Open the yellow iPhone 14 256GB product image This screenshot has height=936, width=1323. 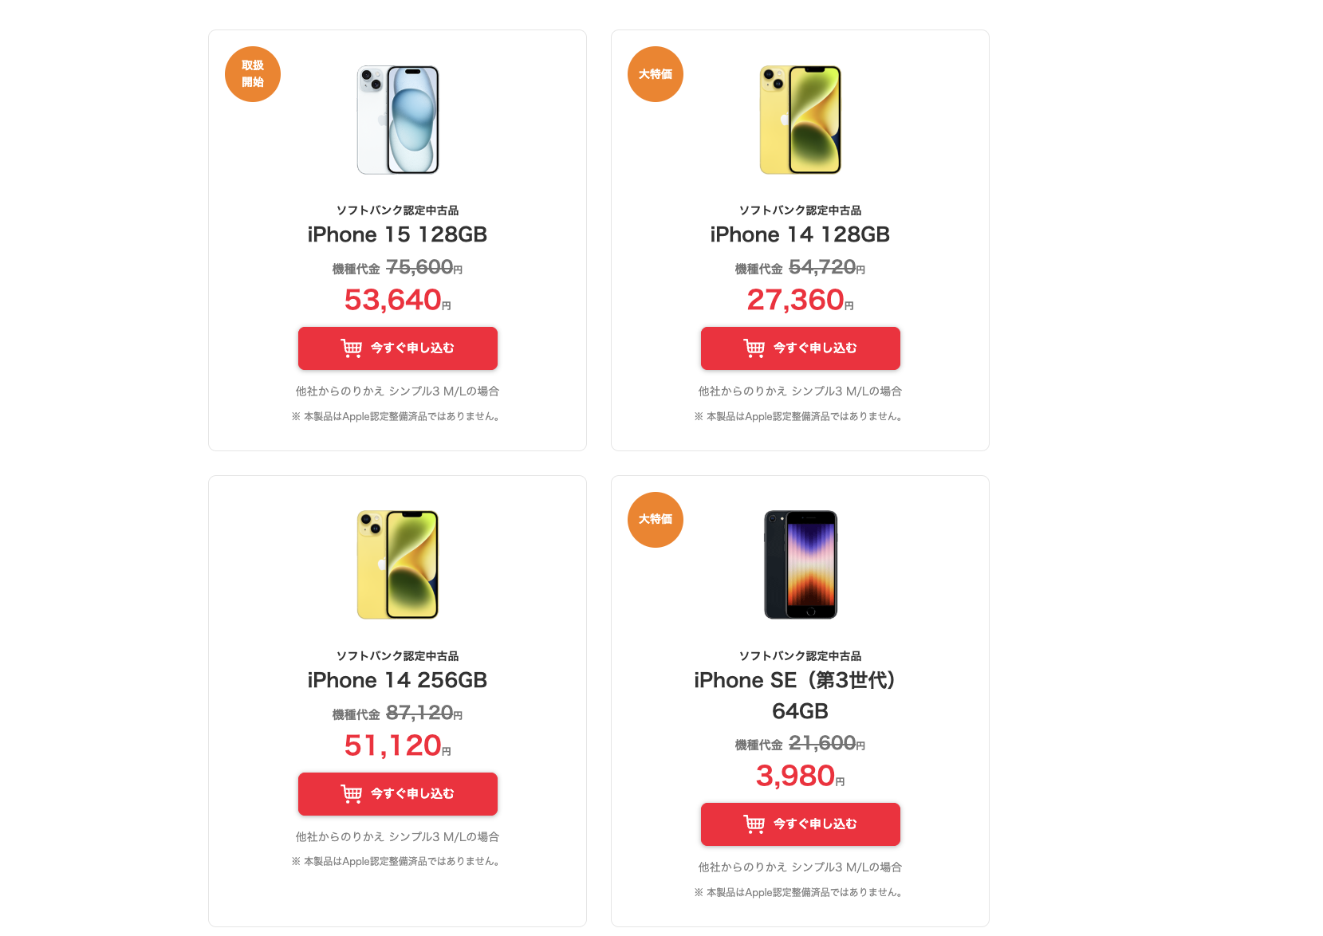(398, 564)
